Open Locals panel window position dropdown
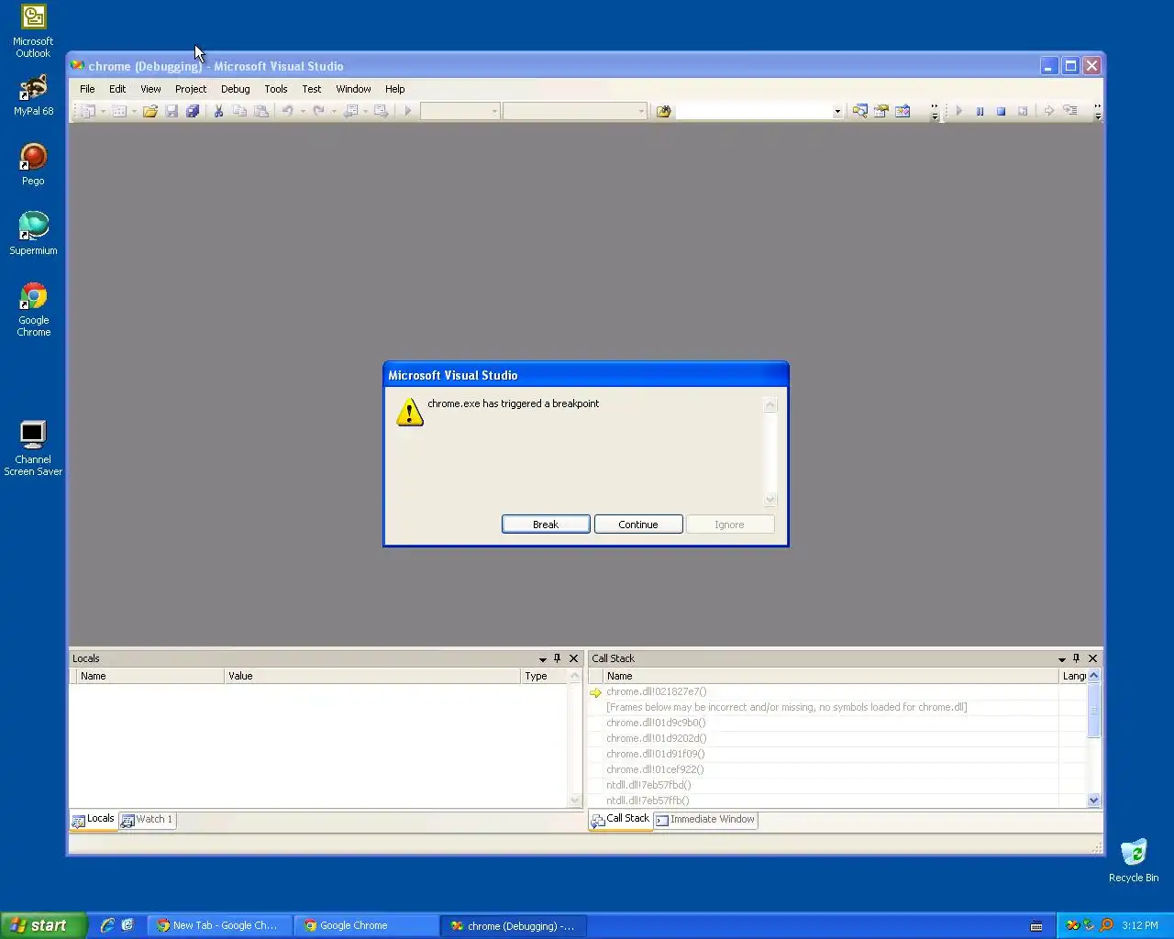This screenshot has width=1174, height=939. pos(542,658)
